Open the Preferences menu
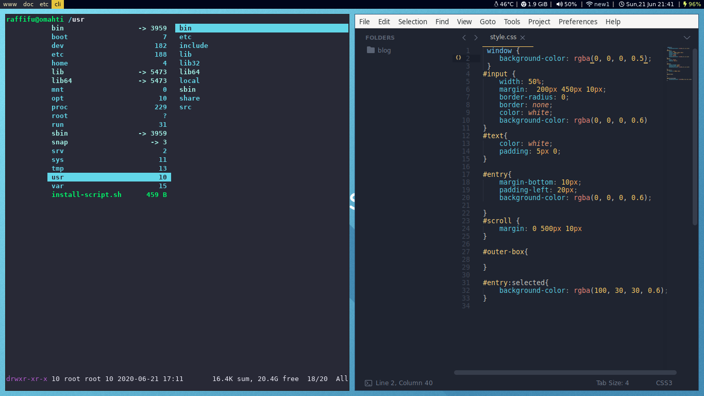704x396 pixels. pos(578,22)
